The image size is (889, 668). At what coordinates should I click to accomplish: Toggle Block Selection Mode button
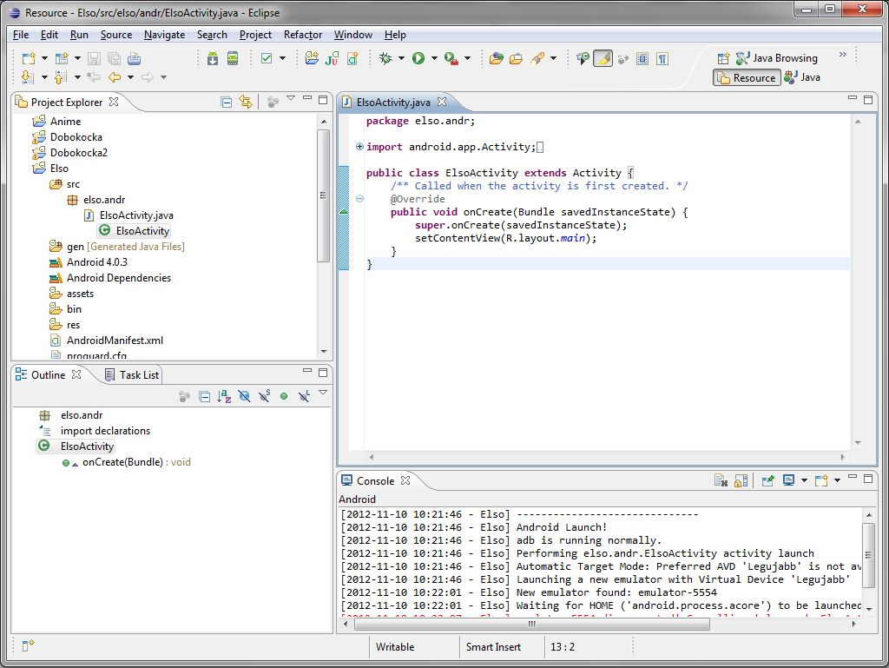click(642, 58)
